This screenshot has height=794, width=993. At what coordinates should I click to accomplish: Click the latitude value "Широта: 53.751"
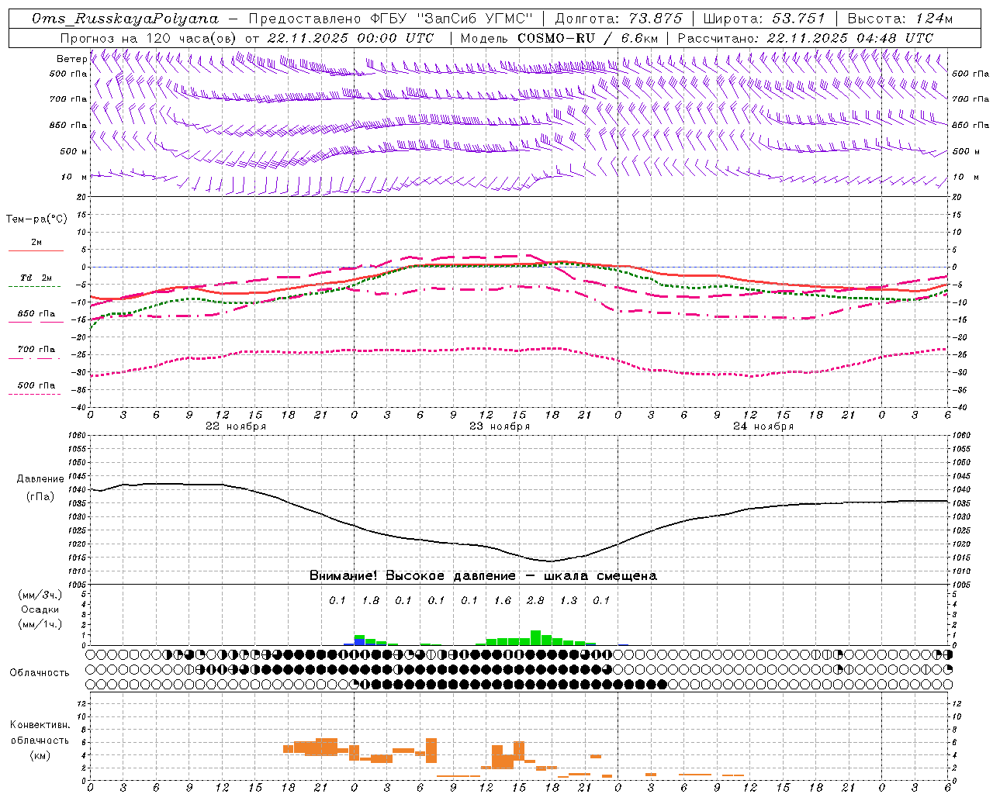click(x=764, y=19)
